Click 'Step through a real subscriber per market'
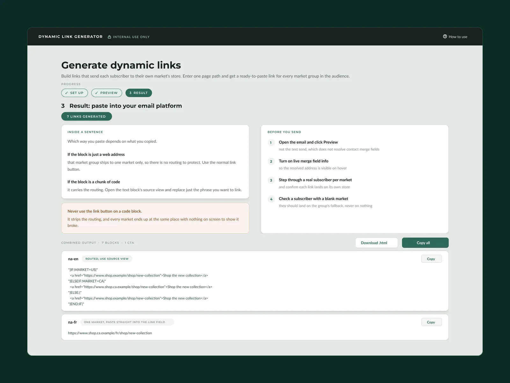 pyautogui.click(x=315, y=180)
